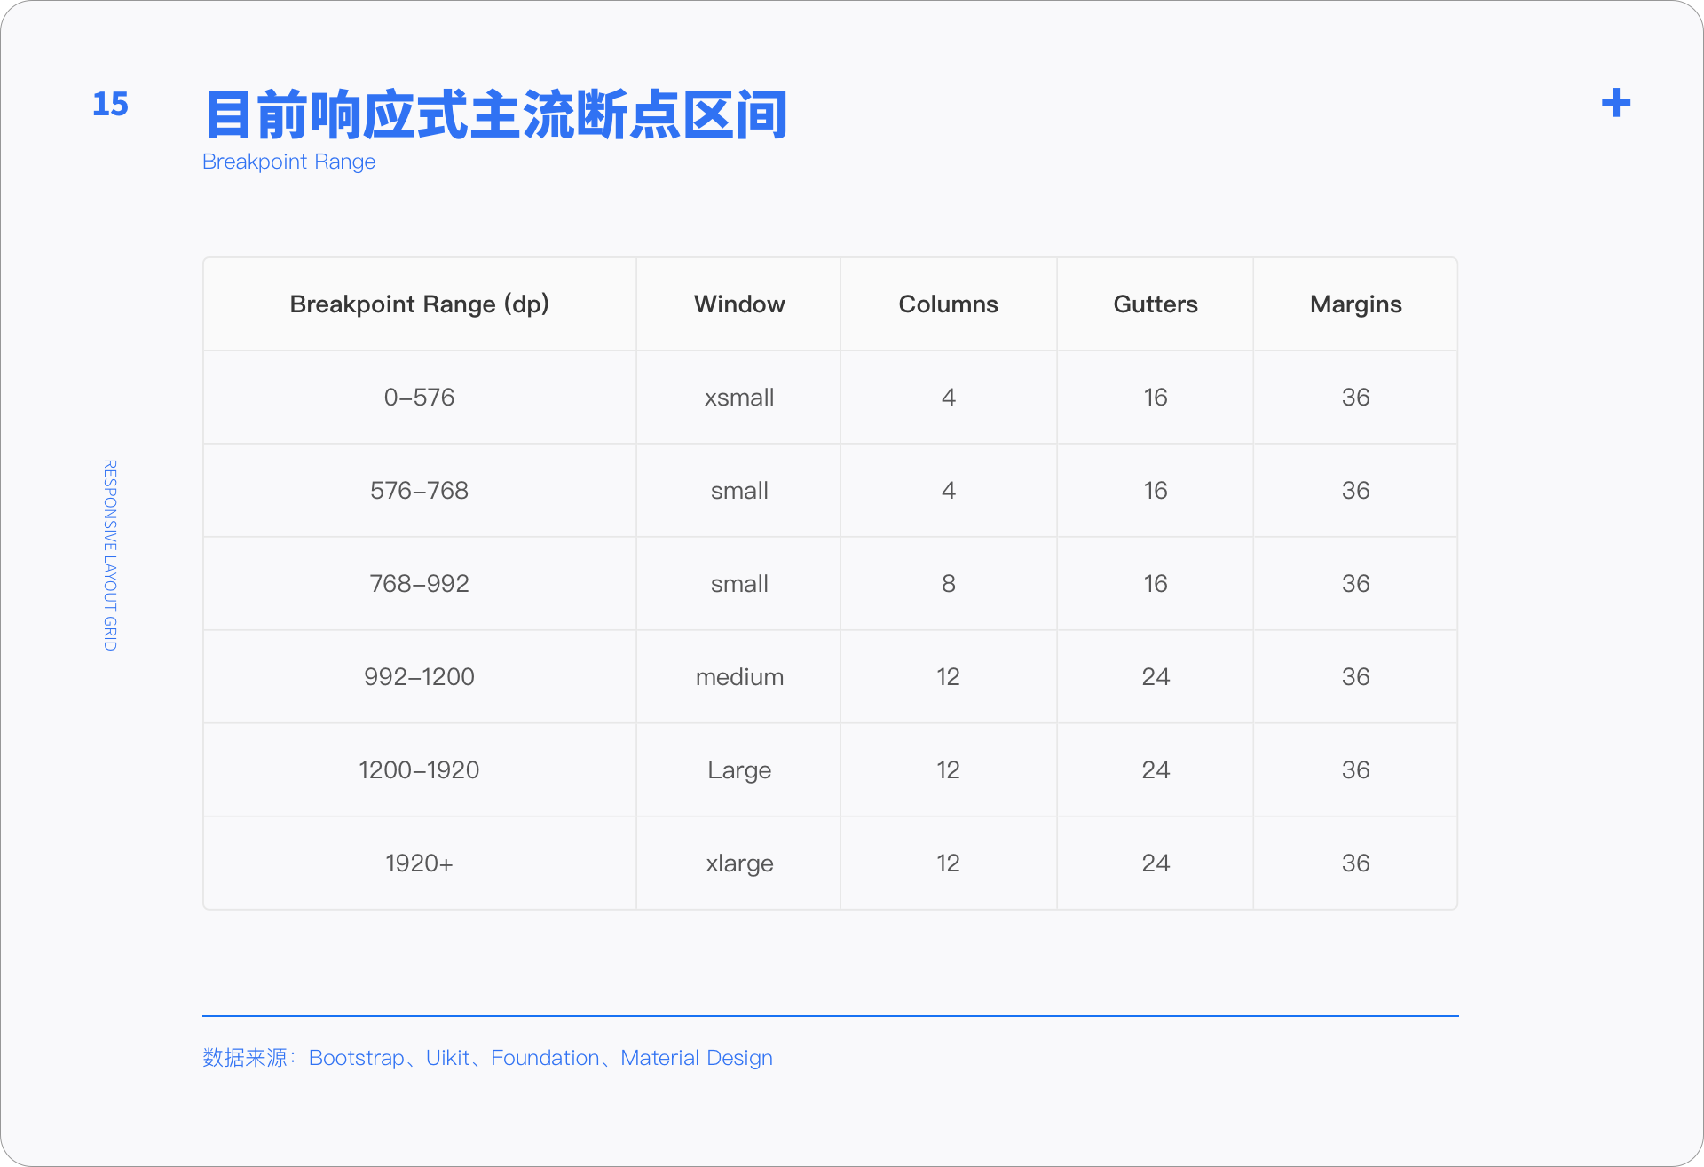Viewport: 1704px width, 1167px height.
Task: Select the Gutters column header
Action: 1155,304
